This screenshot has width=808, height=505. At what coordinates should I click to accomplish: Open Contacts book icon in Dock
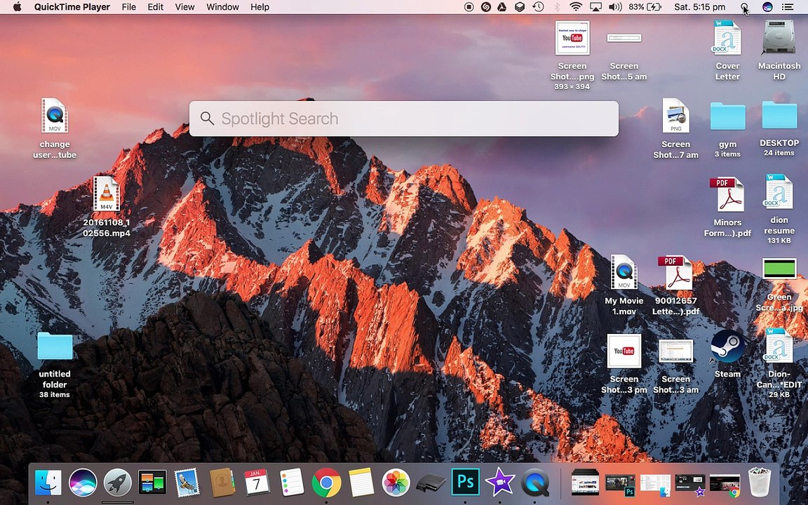tap(222, 483)
